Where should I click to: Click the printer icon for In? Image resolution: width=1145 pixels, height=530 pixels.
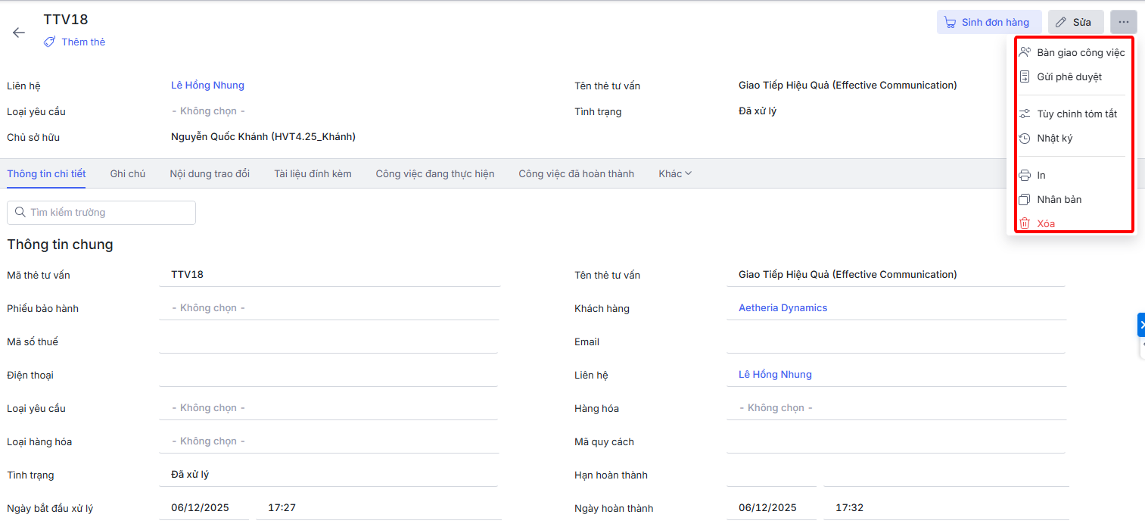1025,176
